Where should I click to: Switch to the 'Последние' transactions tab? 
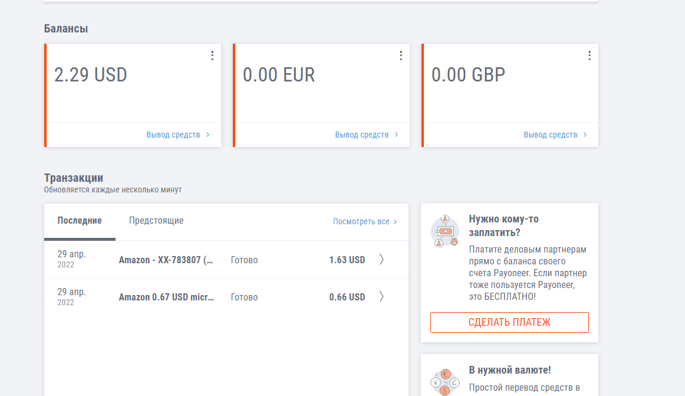[x=80, y=221]
